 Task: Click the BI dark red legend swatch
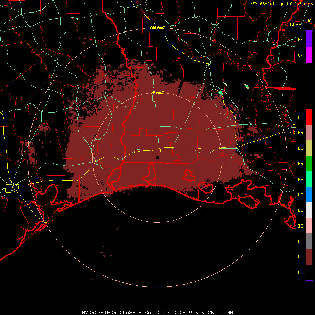point(309,257)
